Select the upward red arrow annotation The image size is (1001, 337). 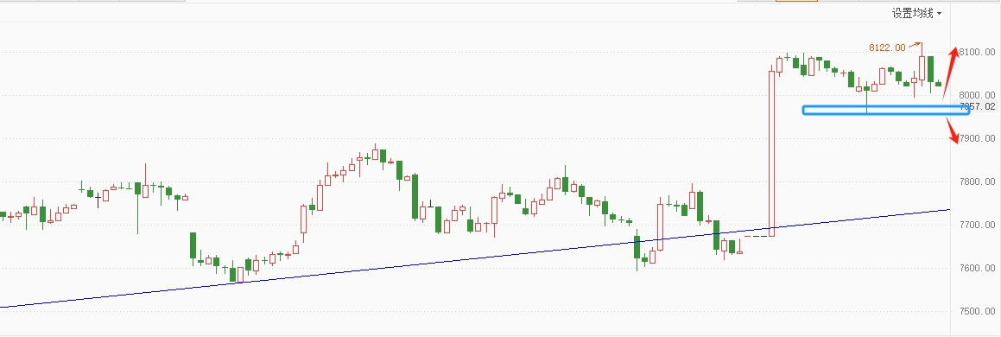coord(951,72)
